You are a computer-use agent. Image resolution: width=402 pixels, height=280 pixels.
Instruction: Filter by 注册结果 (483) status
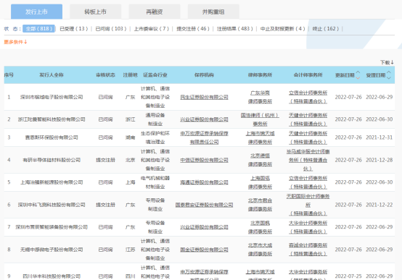point(234,29)
